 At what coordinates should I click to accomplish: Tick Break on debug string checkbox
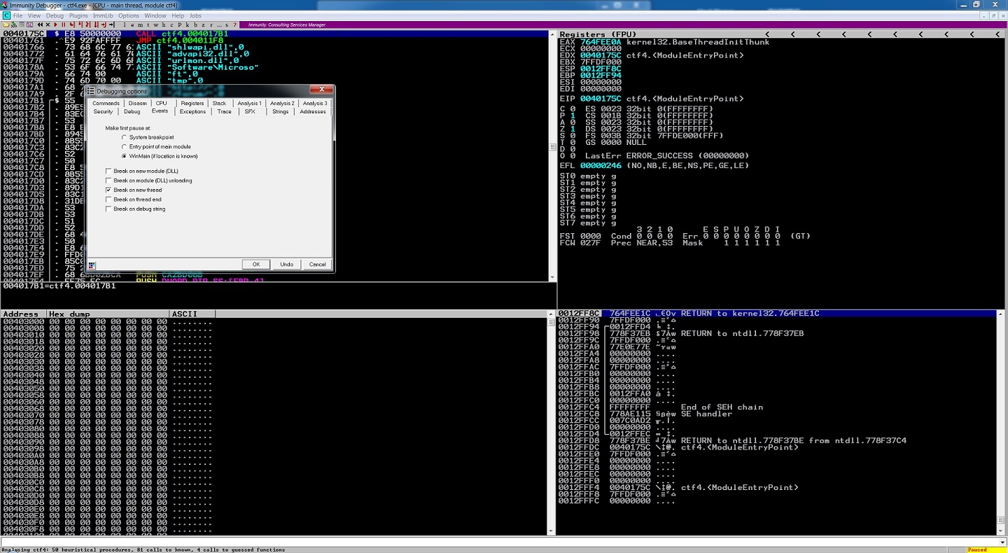pos(108,209)
